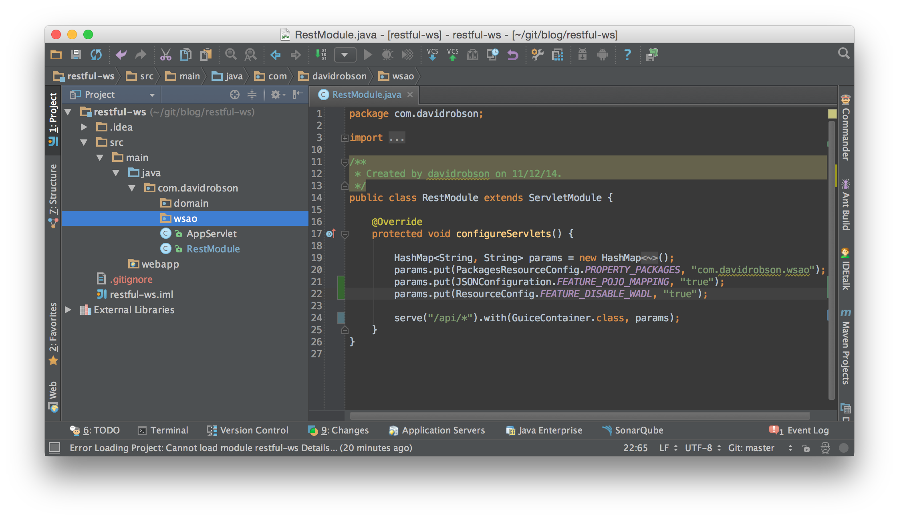Viewport: 899px width, 520px height.
Task: Select the AppServlet class in tree
Action: [x=212, y=234]
